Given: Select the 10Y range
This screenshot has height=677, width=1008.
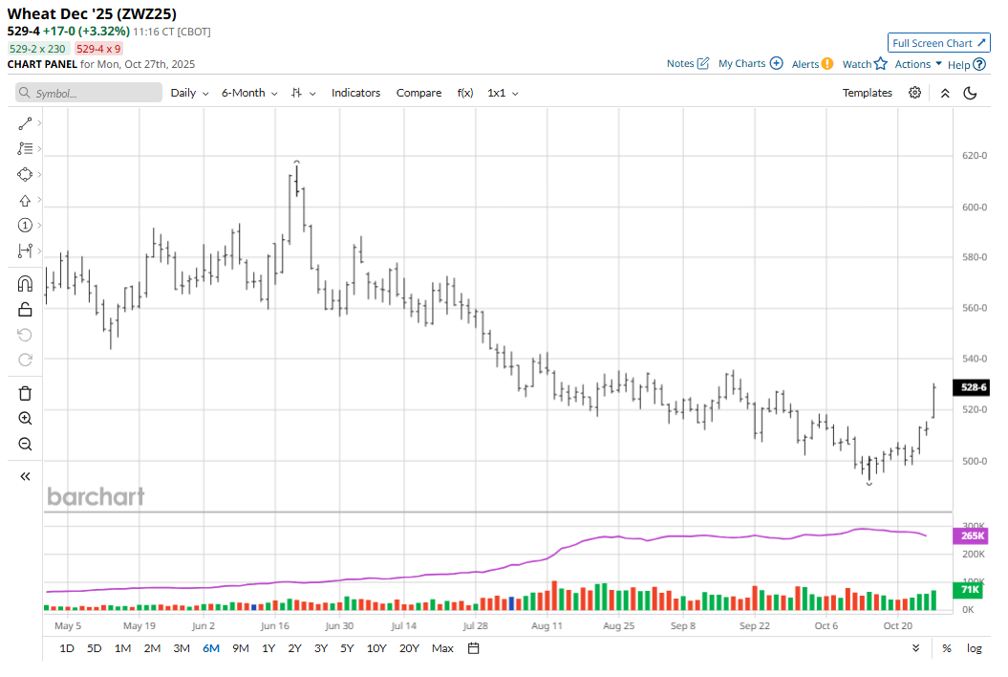Looking at the screenshot, I should point(376,648).
